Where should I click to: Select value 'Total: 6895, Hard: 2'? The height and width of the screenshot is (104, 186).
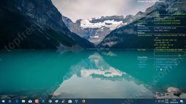pyautogui.click(x=162, y=30)
